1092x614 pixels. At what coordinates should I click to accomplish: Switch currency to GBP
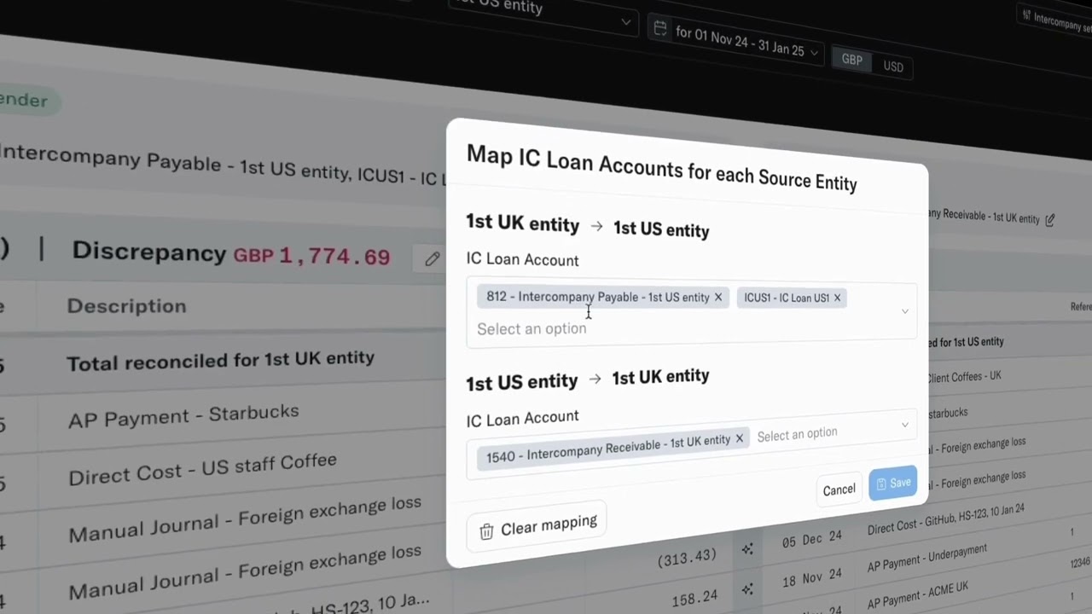click(852, 60)
